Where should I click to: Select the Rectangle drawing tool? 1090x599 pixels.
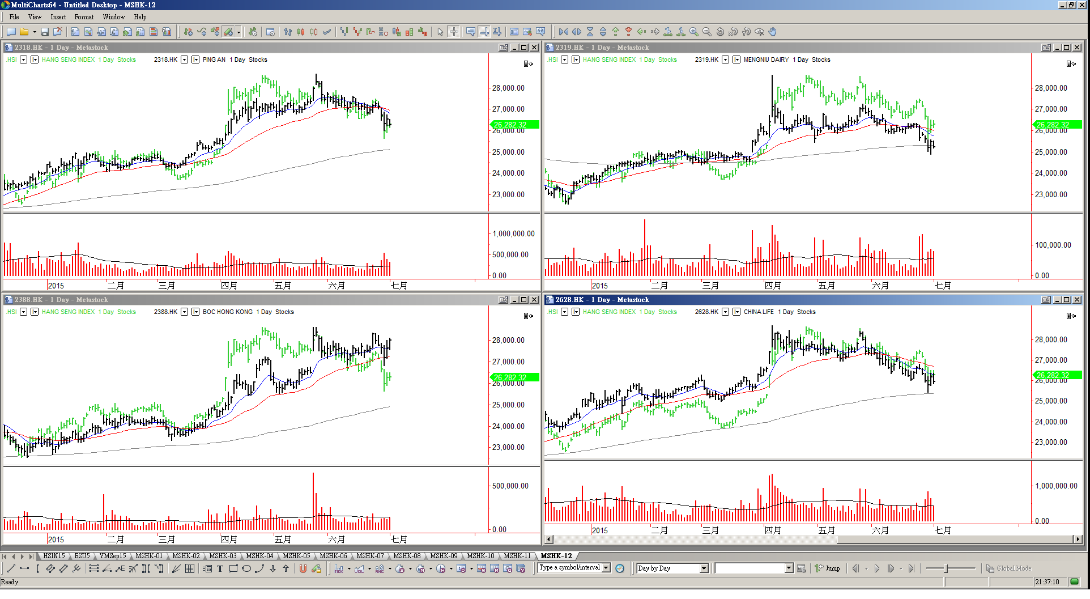[233, 568]
